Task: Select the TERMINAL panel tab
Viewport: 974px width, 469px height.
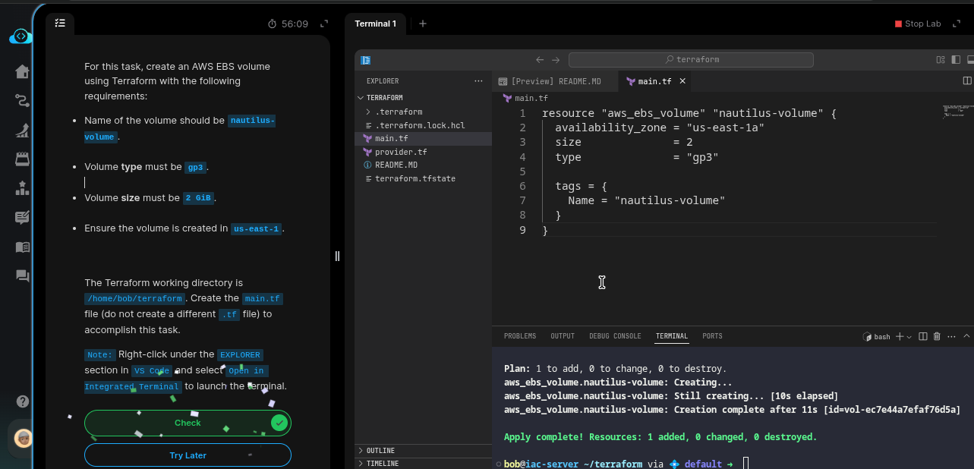Action: tap(672, 336)
